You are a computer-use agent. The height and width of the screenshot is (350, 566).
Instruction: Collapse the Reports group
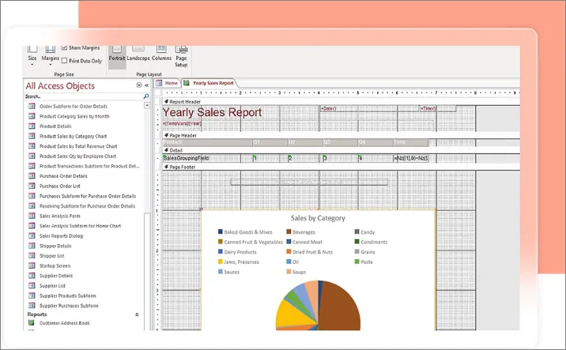click(x=138, y=314)
